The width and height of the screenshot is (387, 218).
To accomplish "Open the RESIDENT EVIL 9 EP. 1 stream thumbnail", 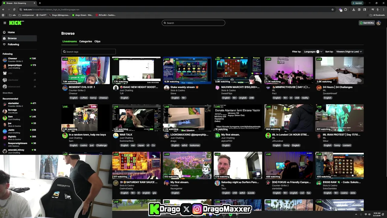I will [x=86, y=70].
